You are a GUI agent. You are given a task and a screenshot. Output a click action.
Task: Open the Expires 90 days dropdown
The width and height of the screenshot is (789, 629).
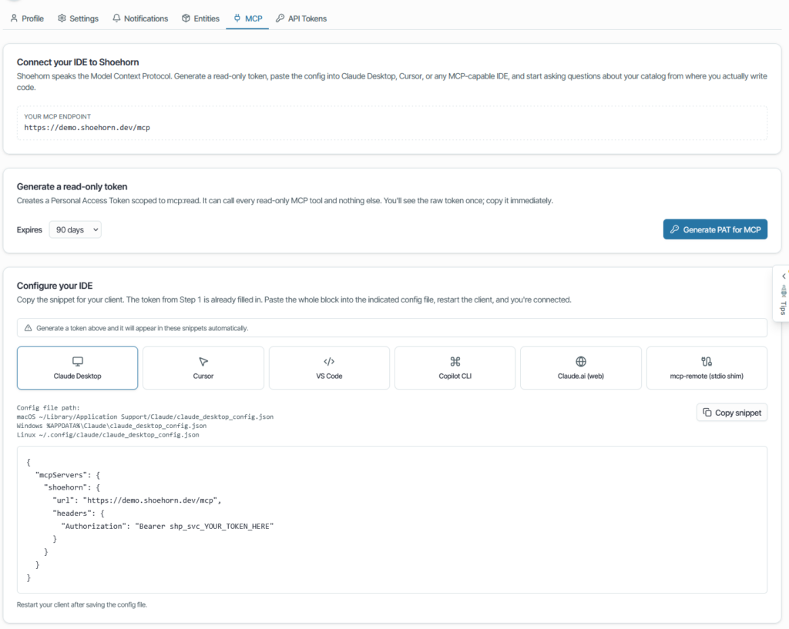click(75, 229)
